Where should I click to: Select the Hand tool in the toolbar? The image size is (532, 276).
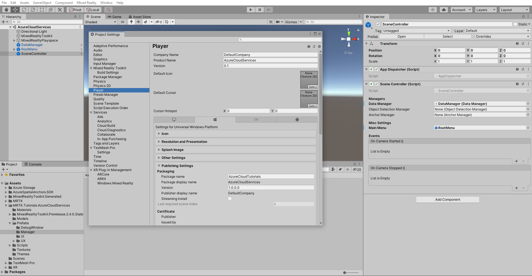click(x=6, y=10)
